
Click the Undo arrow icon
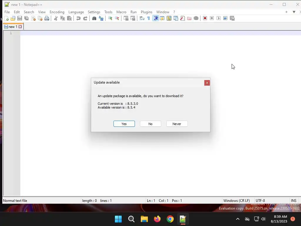(78, 18)
